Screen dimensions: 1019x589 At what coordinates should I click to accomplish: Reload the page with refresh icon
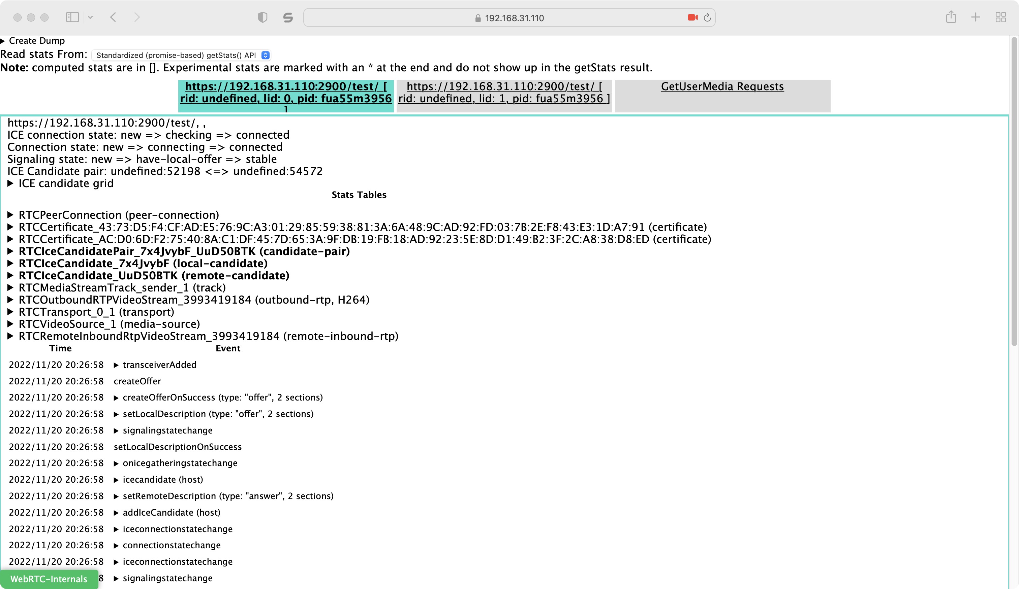click(707, 18)
